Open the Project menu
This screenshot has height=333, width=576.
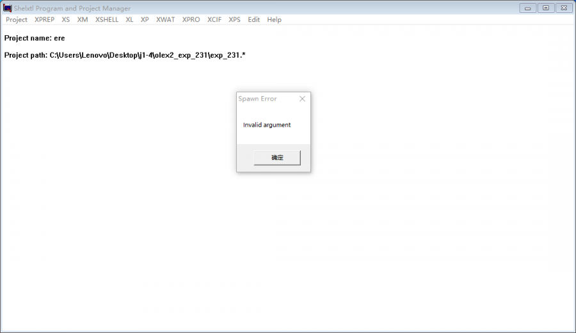[17, 20]
